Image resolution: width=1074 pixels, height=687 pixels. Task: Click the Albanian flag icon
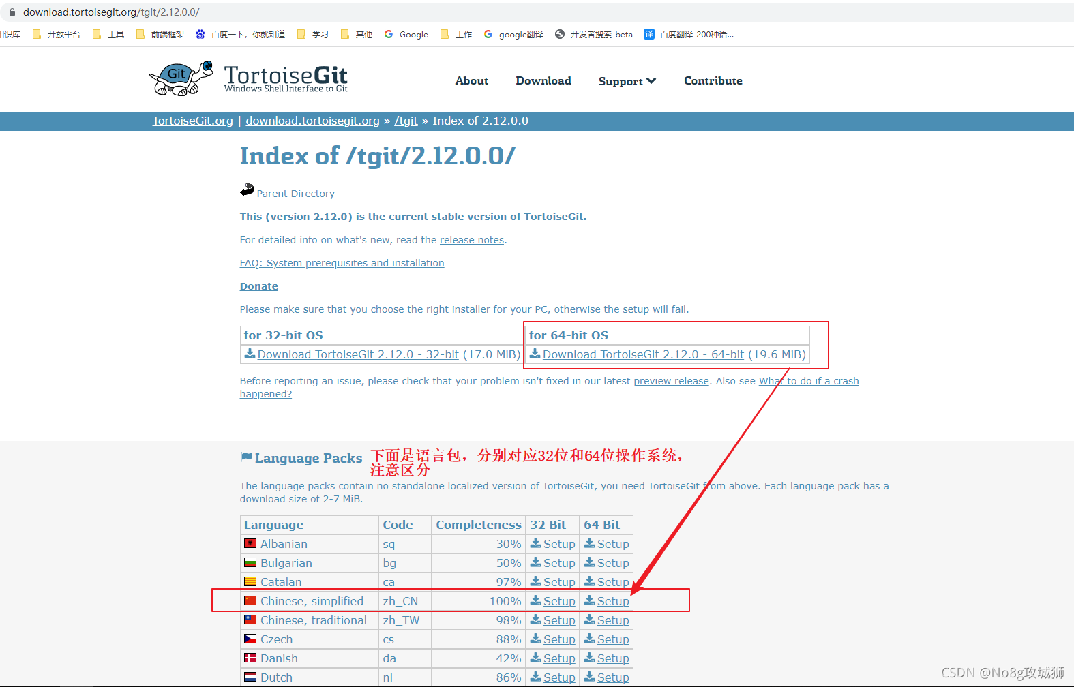point(250,543)
